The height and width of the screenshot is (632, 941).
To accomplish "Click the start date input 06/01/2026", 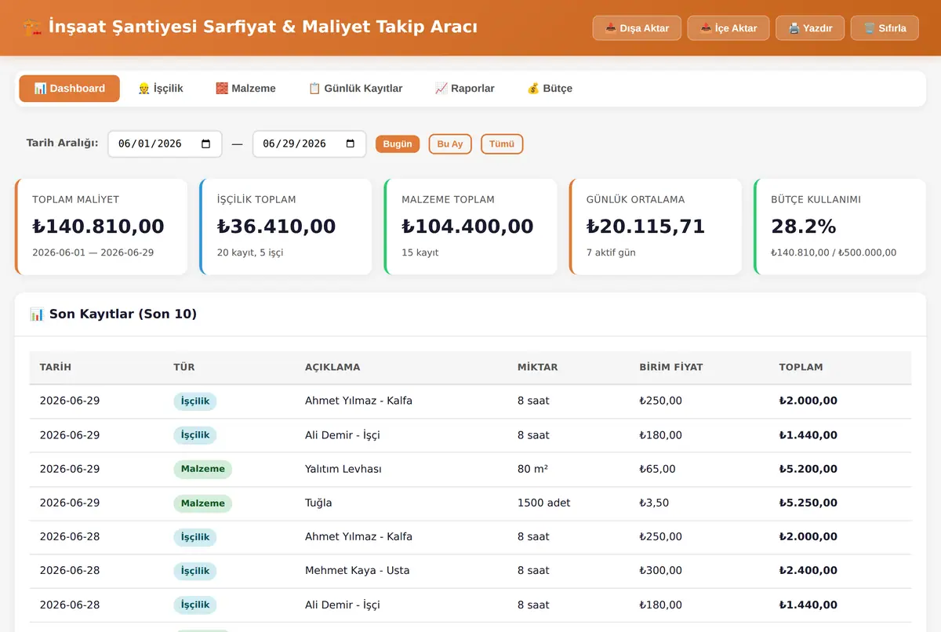I will (x=165, y=144).
